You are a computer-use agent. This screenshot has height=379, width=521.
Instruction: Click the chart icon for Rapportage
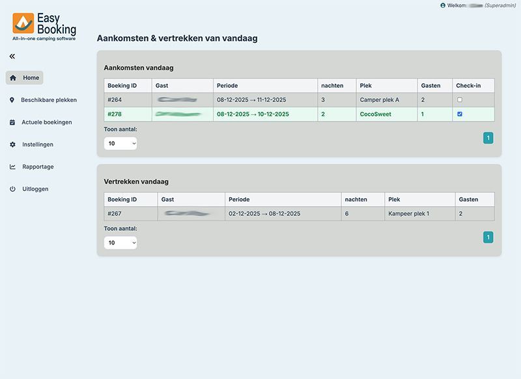click(x=12, y=166)
